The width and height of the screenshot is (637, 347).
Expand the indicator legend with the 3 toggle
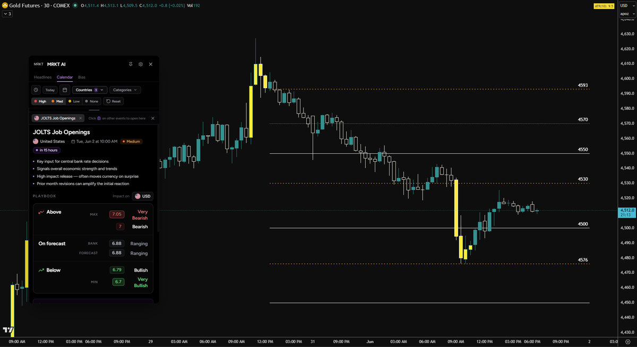click(7, 14)
